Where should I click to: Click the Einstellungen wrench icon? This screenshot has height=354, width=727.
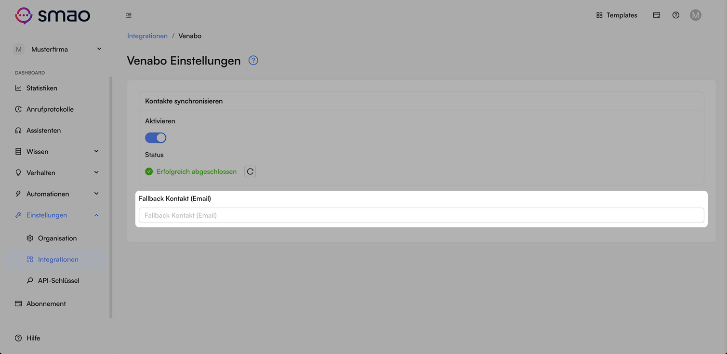[18, 215]
